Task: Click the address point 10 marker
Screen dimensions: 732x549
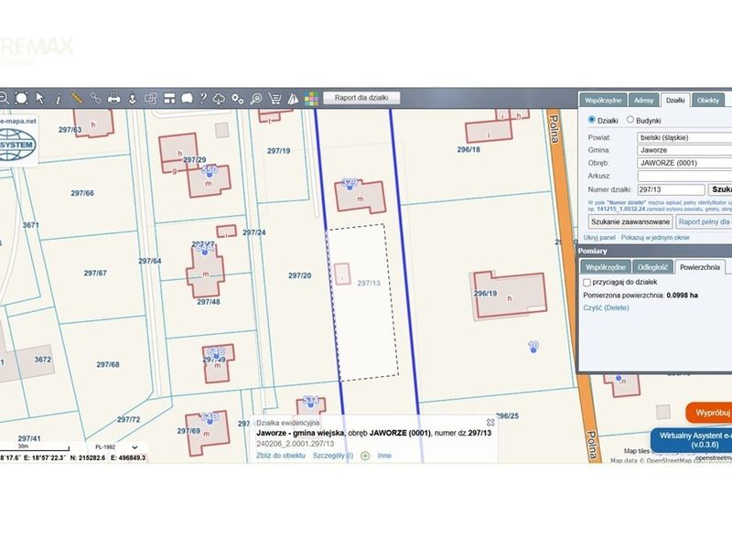Action: coord(533,347)
